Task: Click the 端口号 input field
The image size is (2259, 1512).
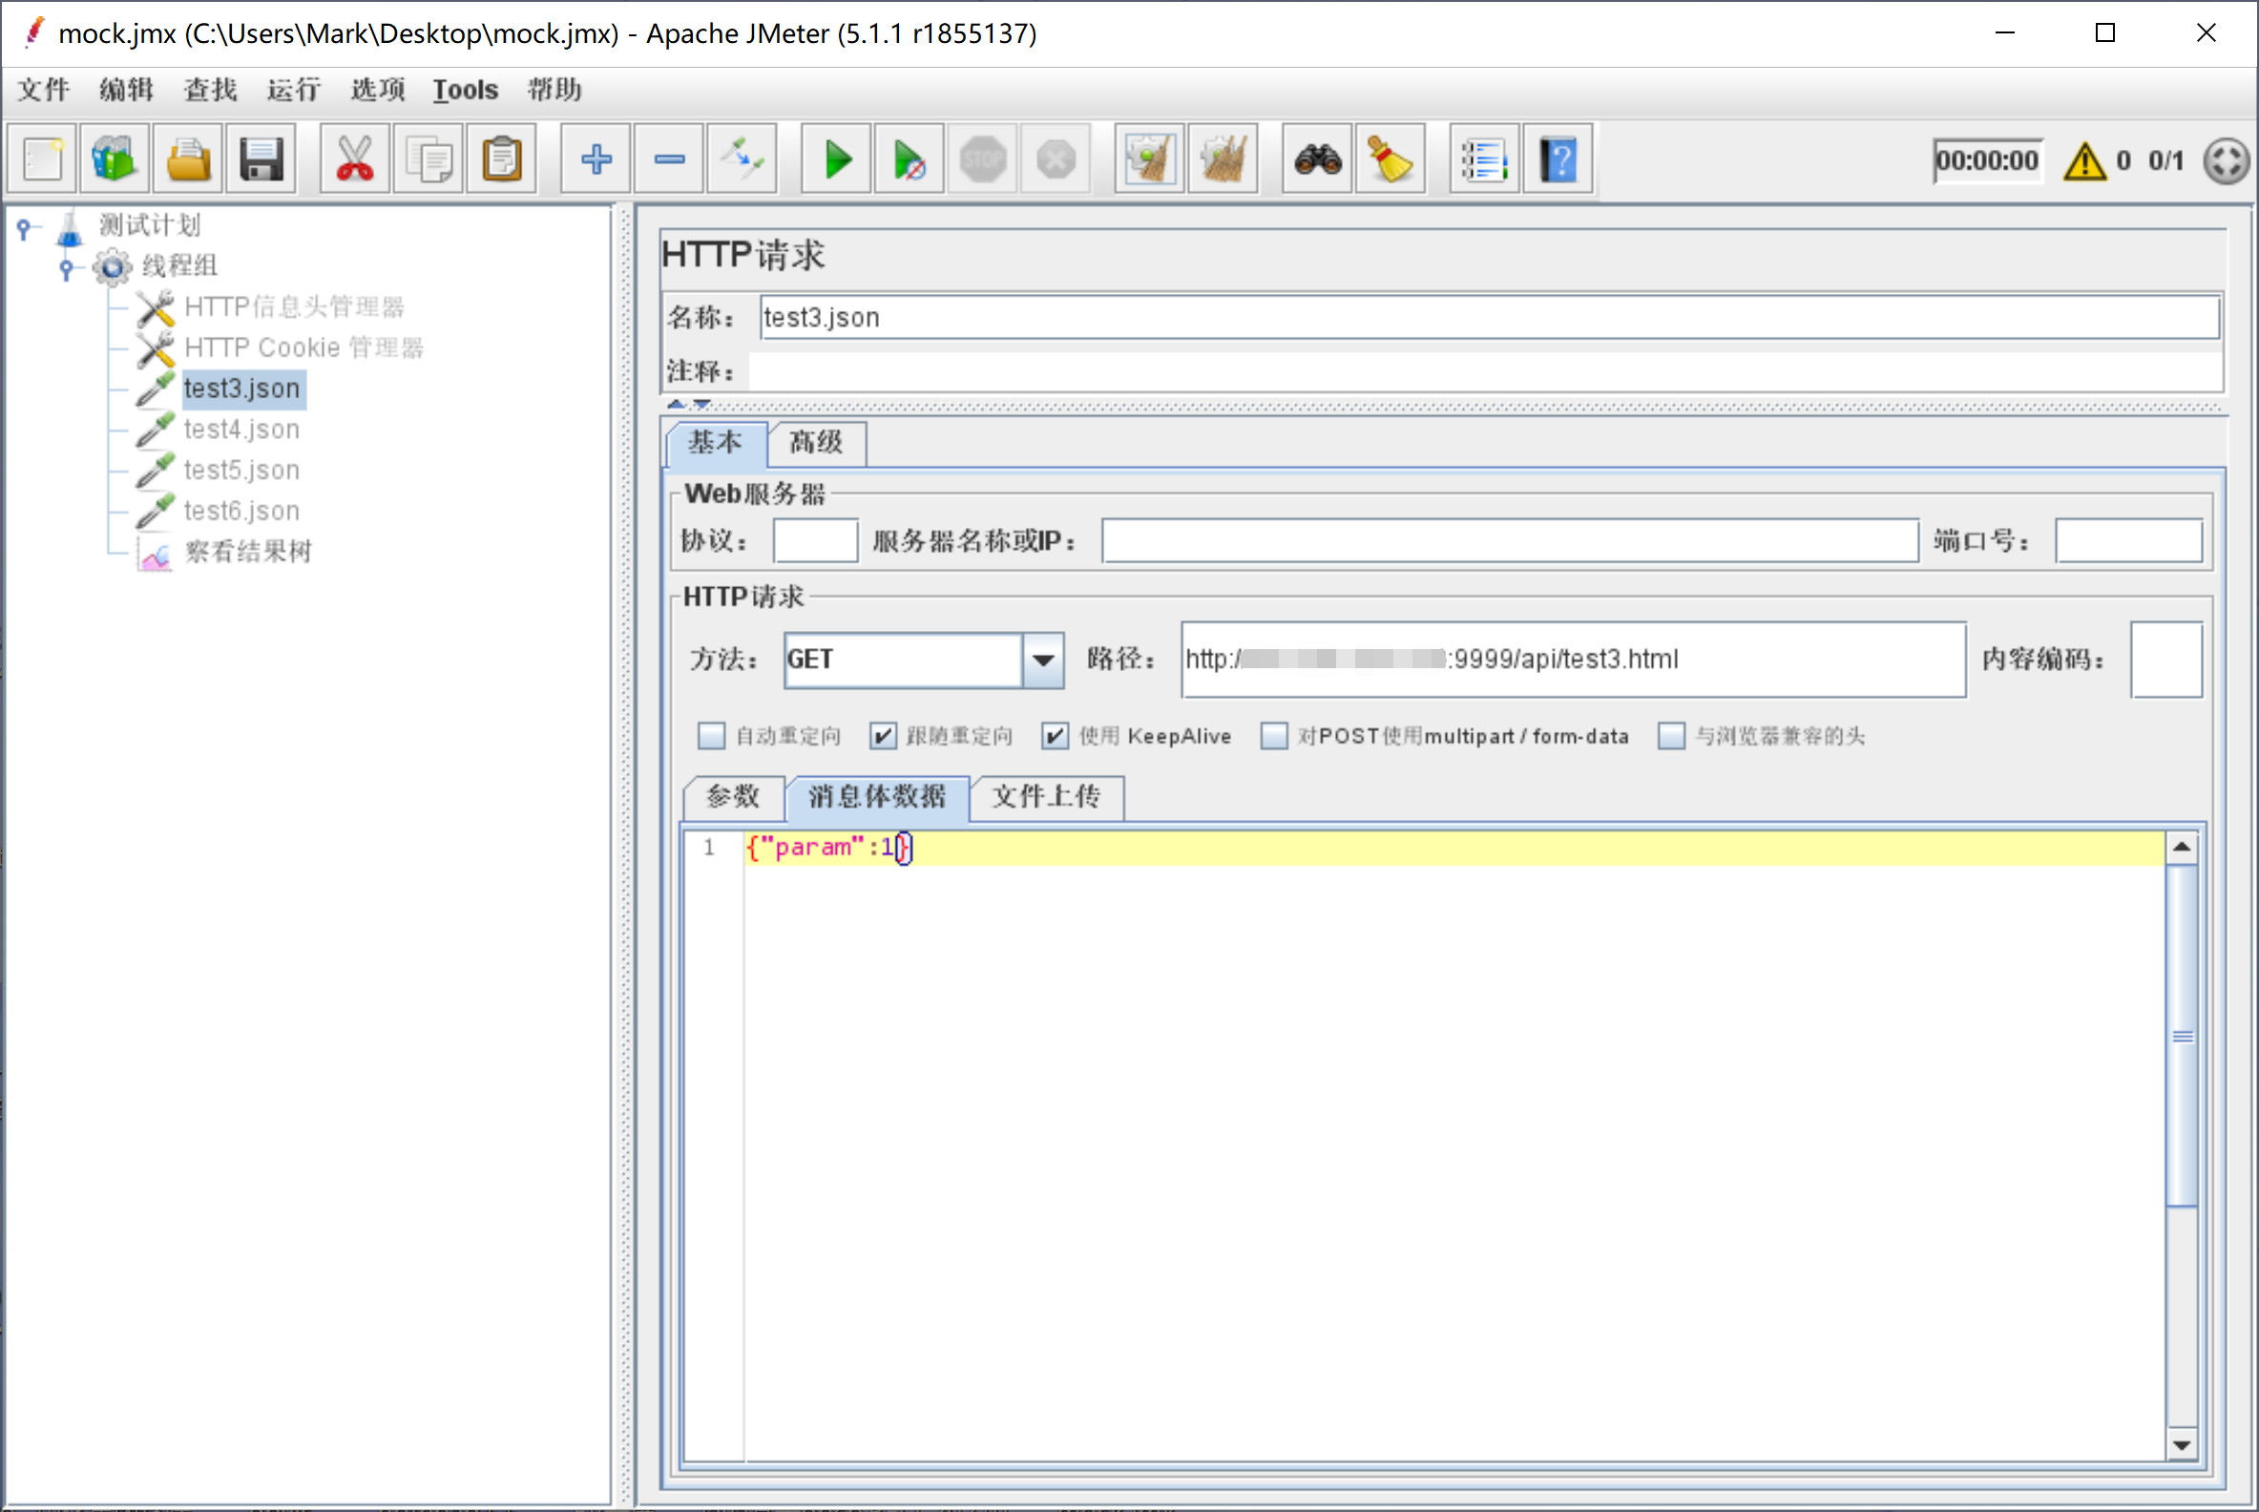Action: pos(2129,541)
